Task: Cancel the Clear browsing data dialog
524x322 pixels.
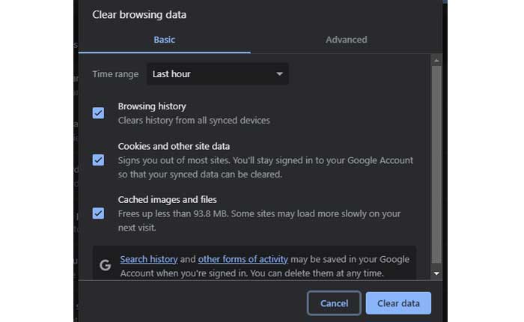Action: pos(334,303)
